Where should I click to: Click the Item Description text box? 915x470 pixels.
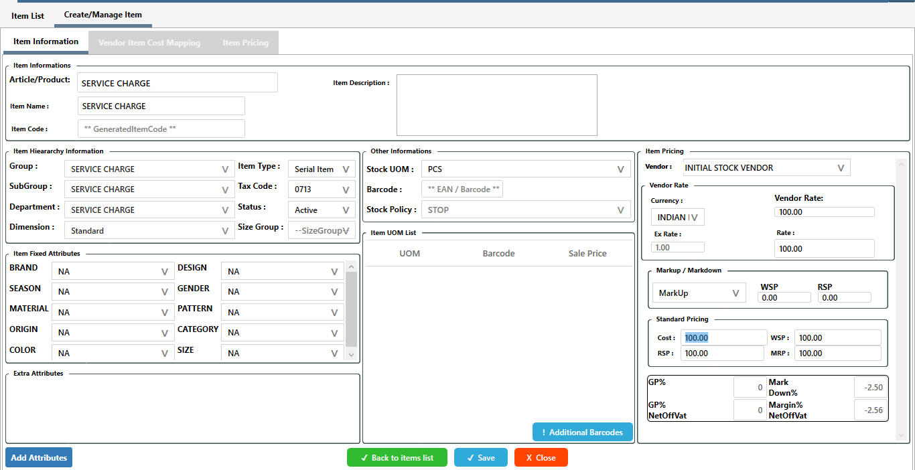coord(496,105)
